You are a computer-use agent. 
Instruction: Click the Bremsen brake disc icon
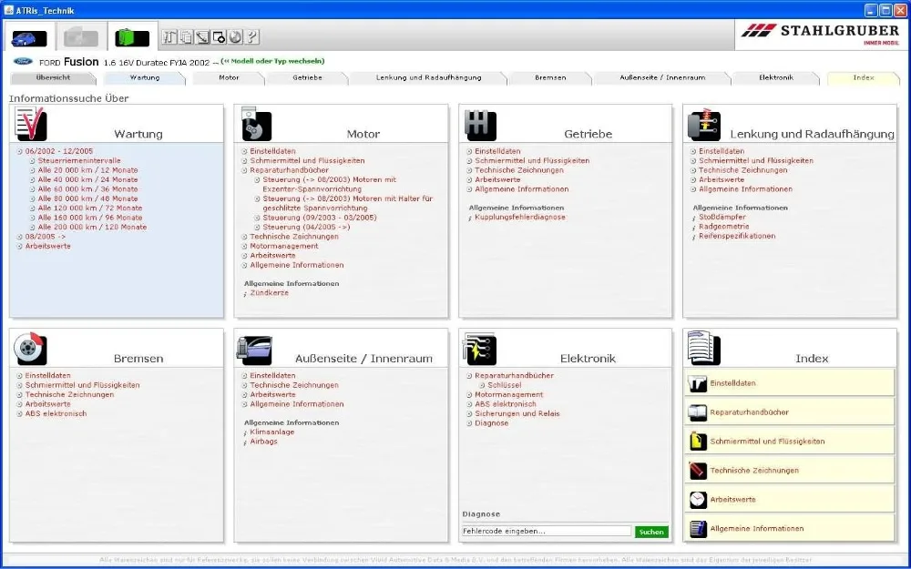[30, 349]
